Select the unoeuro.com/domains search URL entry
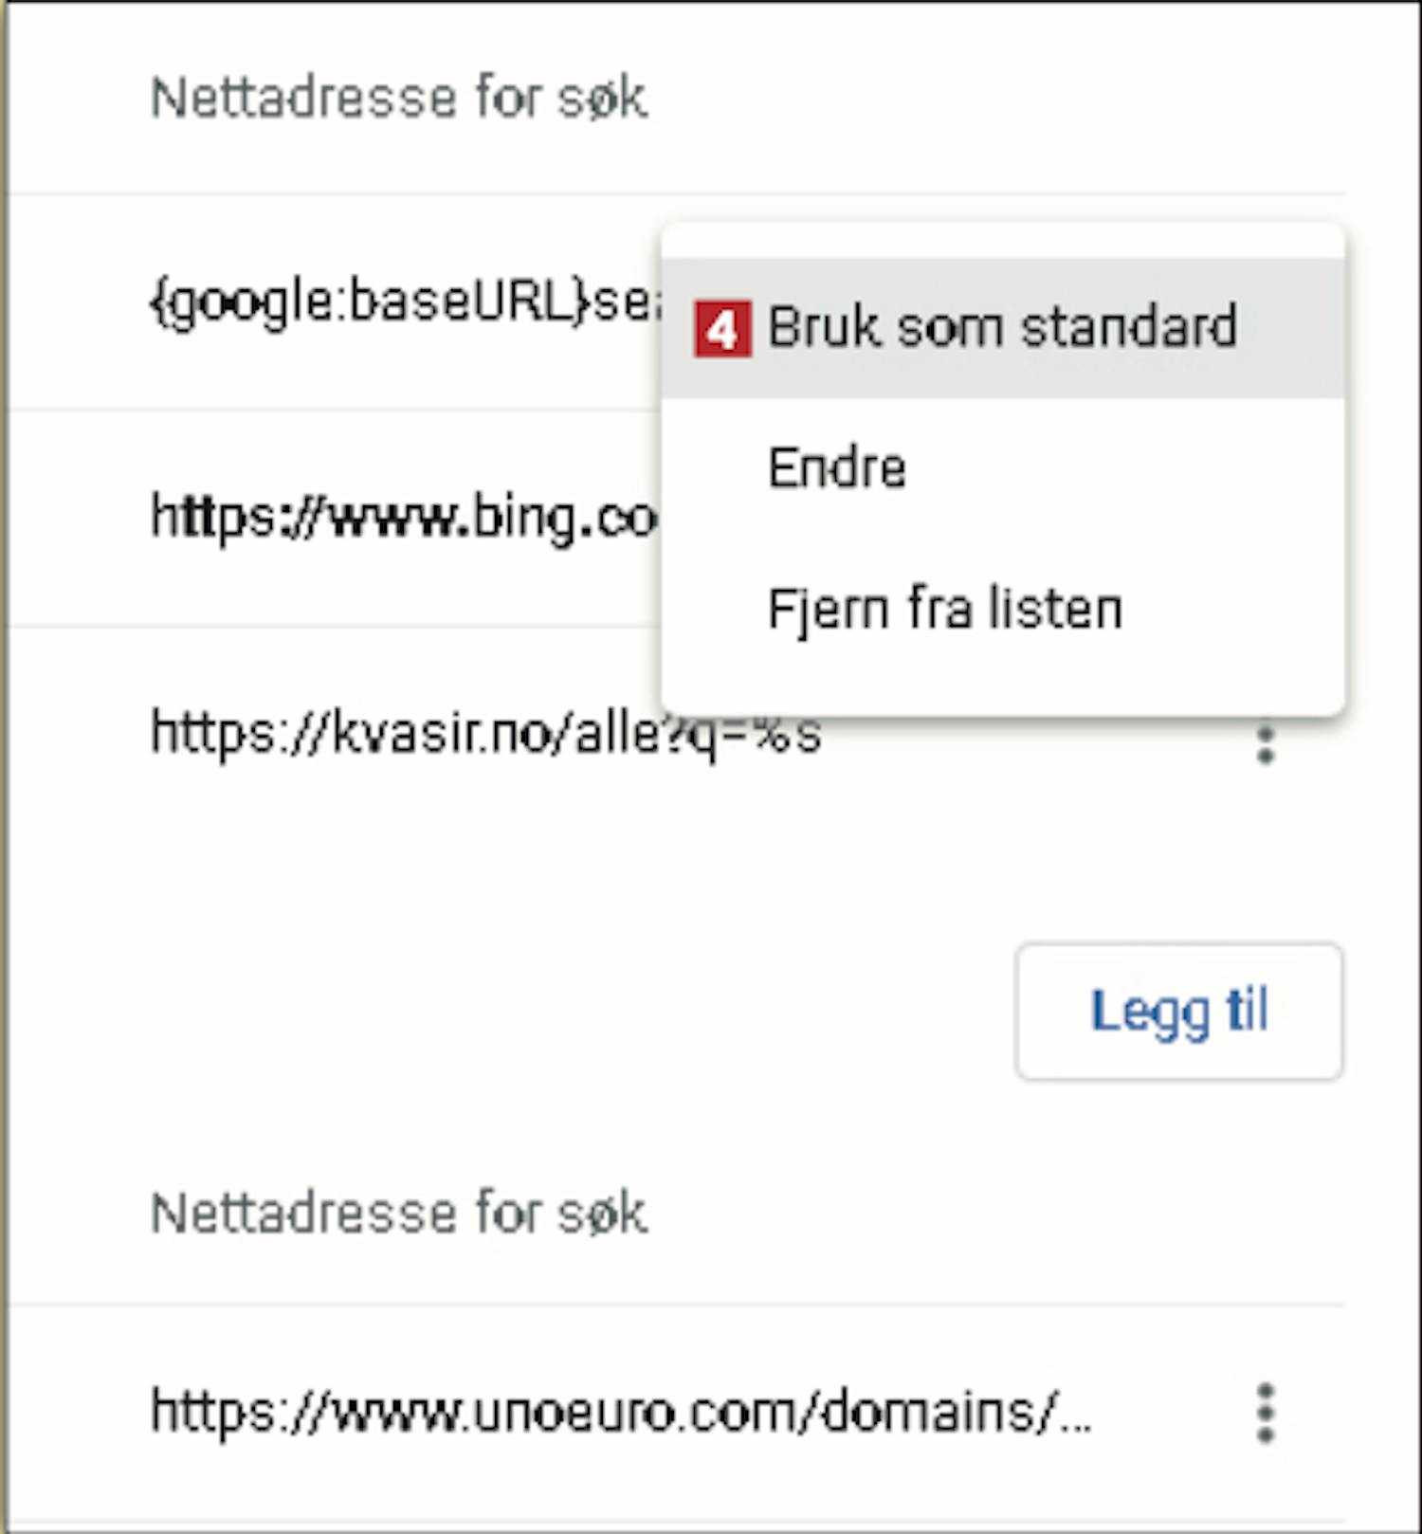Image resolution: width=1422 pixels, height=1534 pixels. [621, 1413]
